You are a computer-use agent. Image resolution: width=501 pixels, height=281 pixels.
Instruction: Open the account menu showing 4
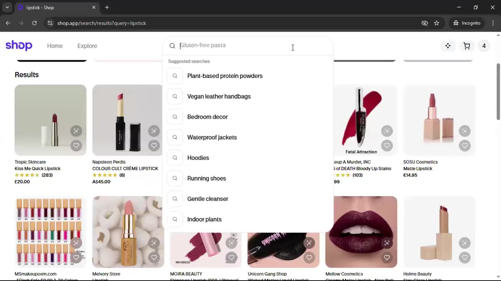pyautogui.click(x=484, y=46)
